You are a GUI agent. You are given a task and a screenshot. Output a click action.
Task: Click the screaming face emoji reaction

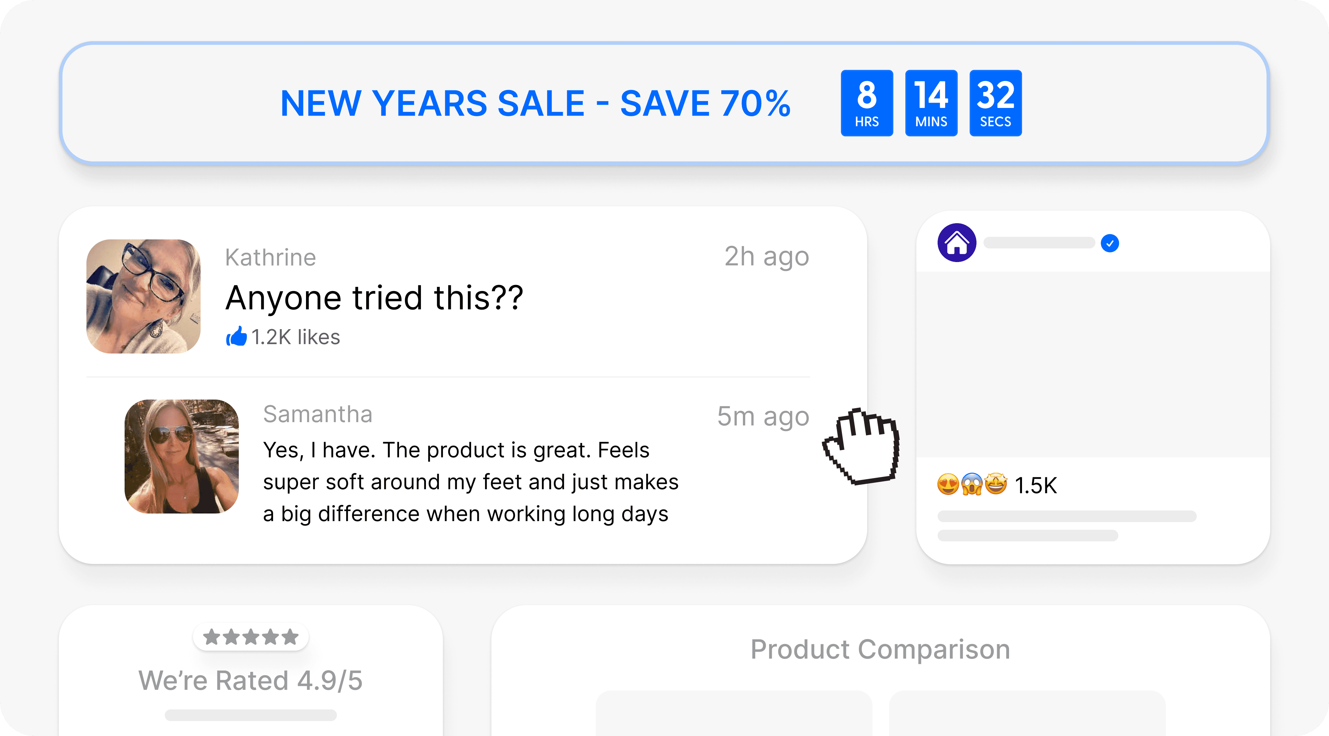click(971, 484)
